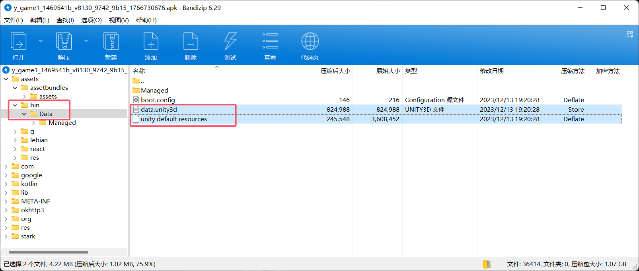Click the 新建 (New archive) toolbar icon
Viewport: 639px width, 271px height.
(x=111, y=41)
